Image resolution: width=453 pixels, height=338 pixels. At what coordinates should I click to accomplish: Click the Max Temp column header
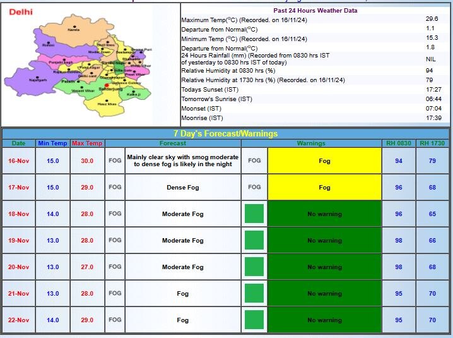click(x=86, y=143)
